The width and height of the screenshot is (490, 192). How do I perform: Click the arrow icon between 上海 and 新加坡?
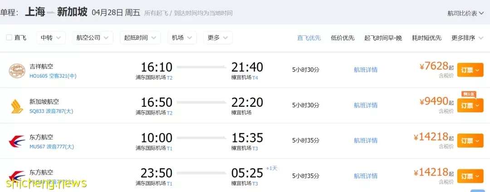pos(51,13)
